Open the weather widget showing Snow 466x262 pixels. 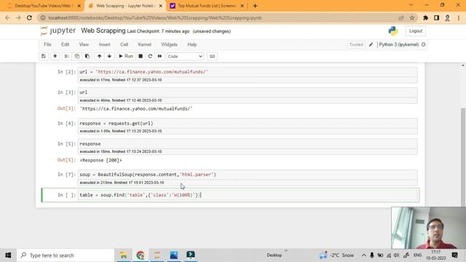[x=336, y=255]
